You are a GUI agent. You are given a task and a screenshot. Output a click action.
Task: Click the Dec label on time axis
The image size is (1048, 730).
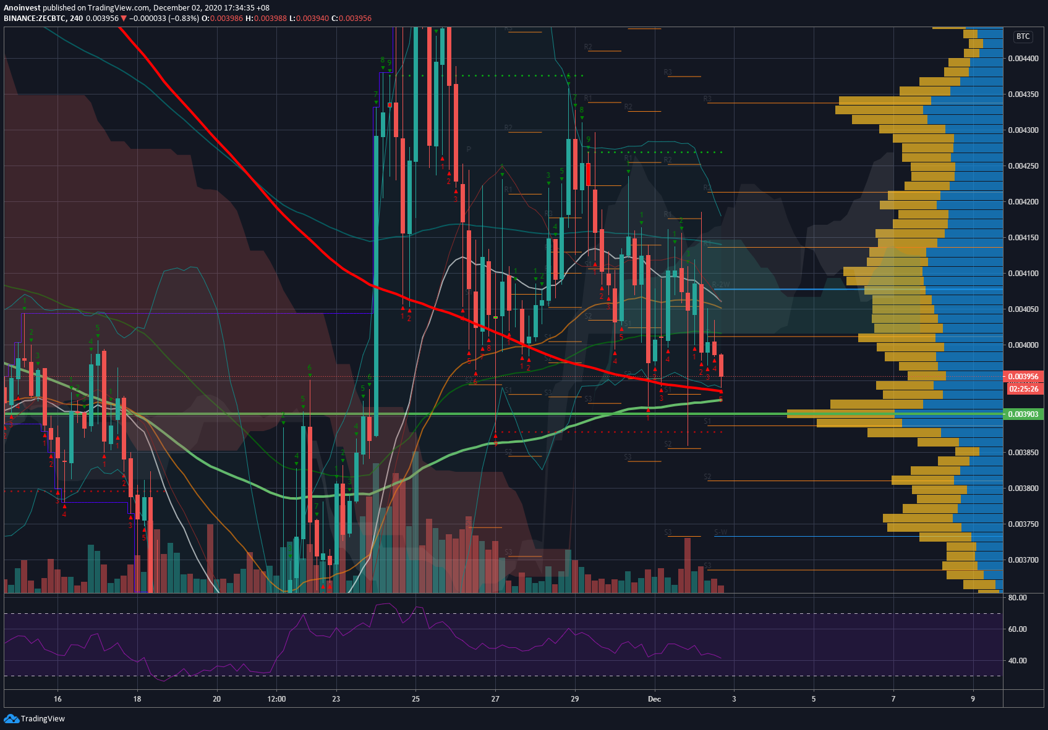tap(654, 699)
